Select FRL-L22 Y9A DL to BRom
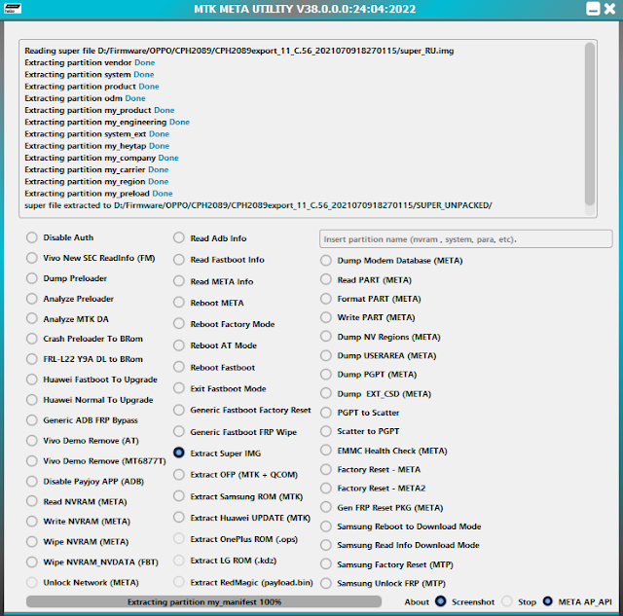Screen dimensions: 623x616 [x=32, y=359]
